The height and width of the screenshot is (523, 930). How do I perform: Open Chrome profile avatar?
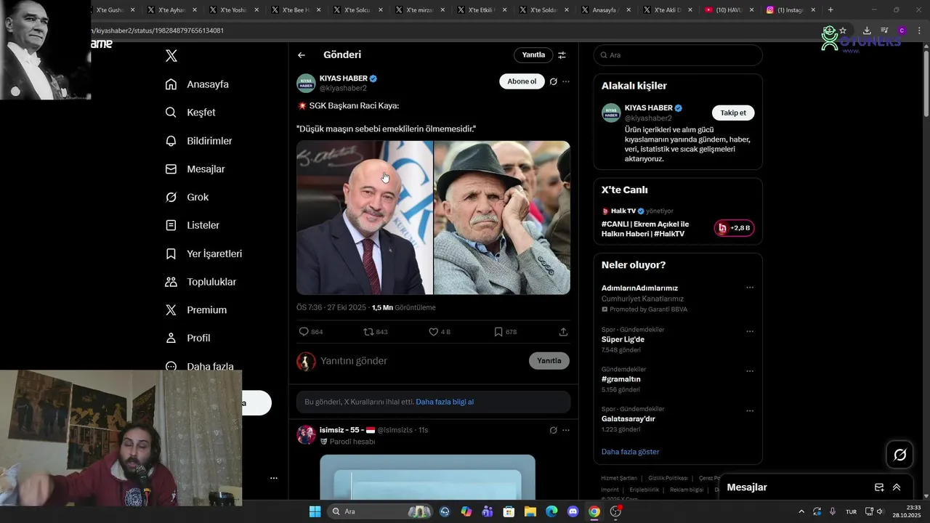902,31
